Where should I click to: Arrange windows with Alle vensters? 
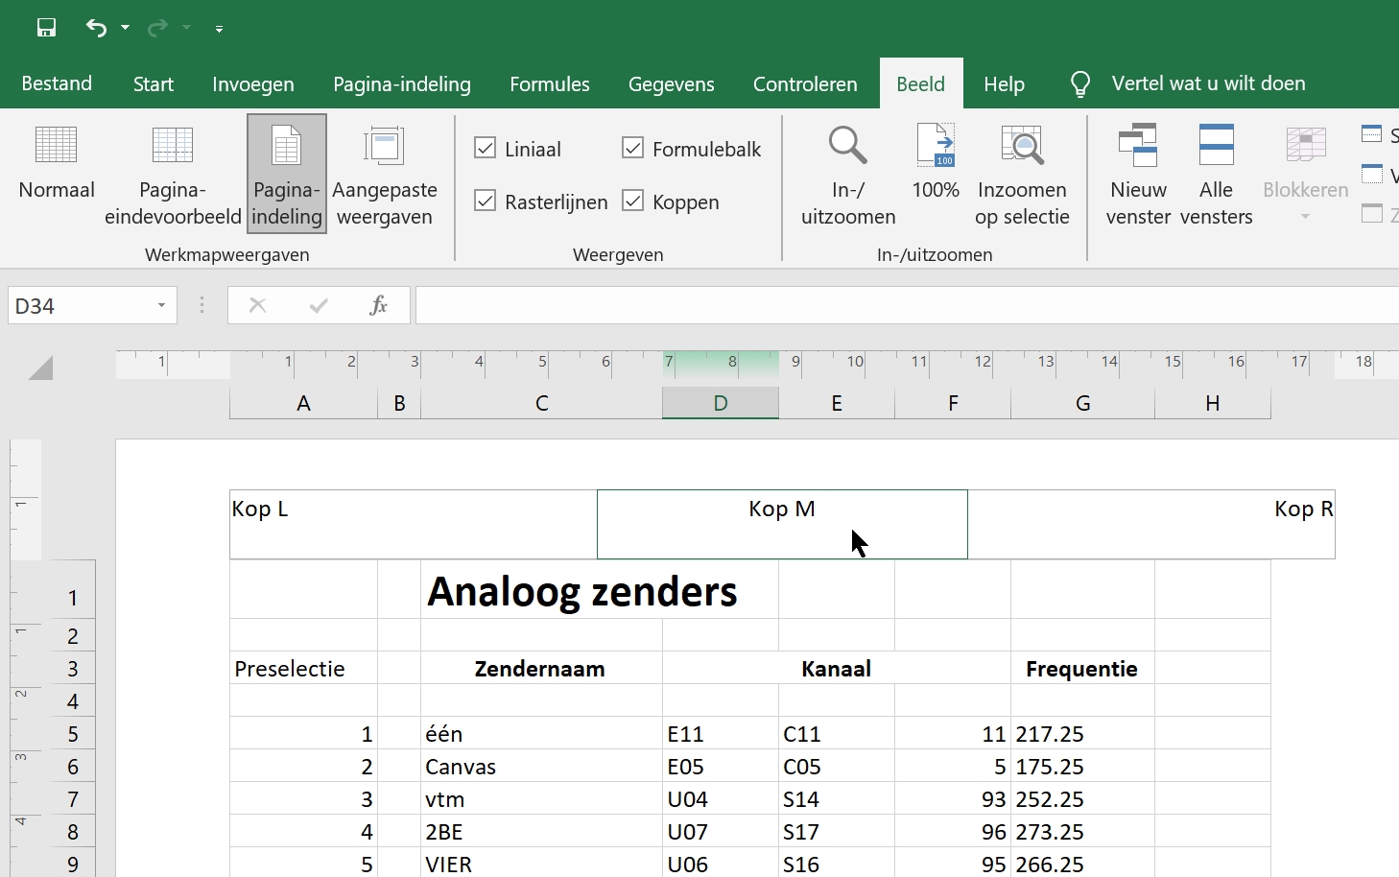pyautogui.click(x=1216, y=173)
